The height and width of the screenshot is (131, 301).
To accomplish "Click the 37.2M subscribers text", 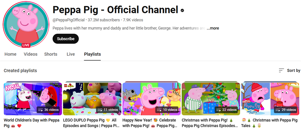I will click(104, 20).
